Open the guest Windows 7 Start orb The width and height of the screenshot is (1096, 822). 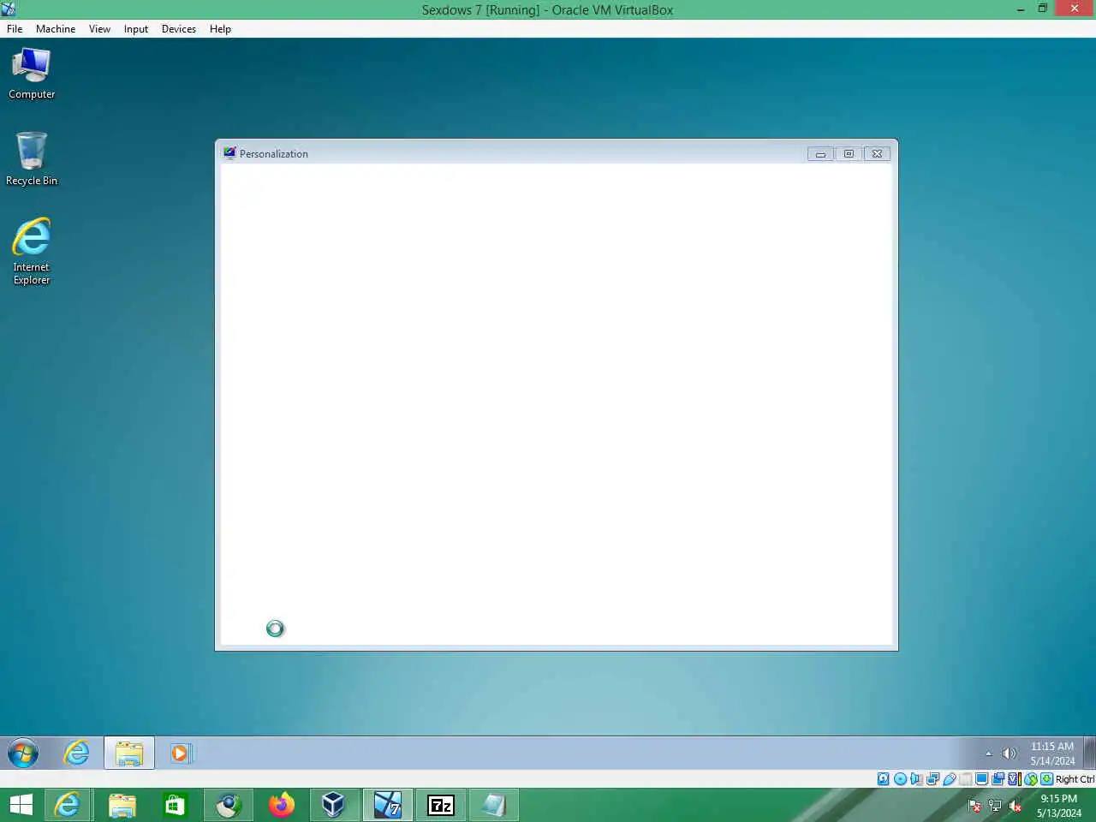(23, 753)
